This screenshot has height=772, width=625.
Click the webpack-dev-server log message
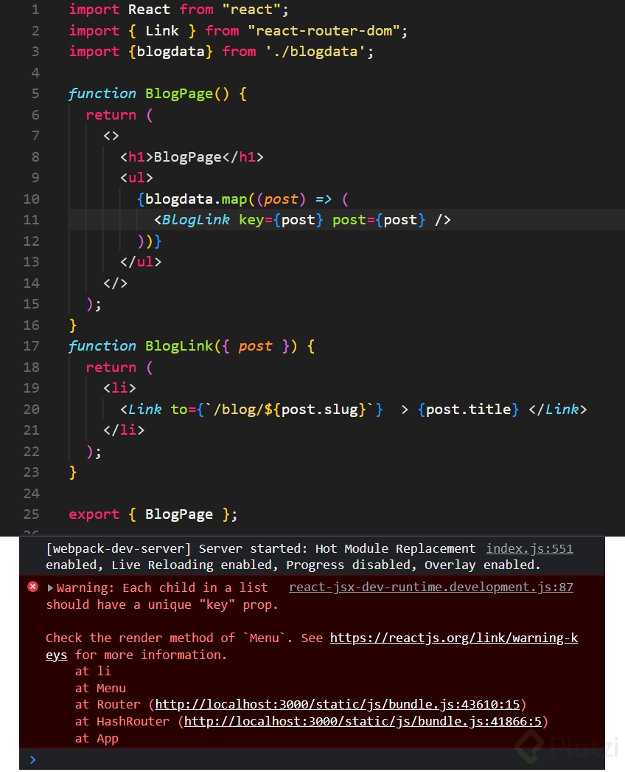coord(293,556)
